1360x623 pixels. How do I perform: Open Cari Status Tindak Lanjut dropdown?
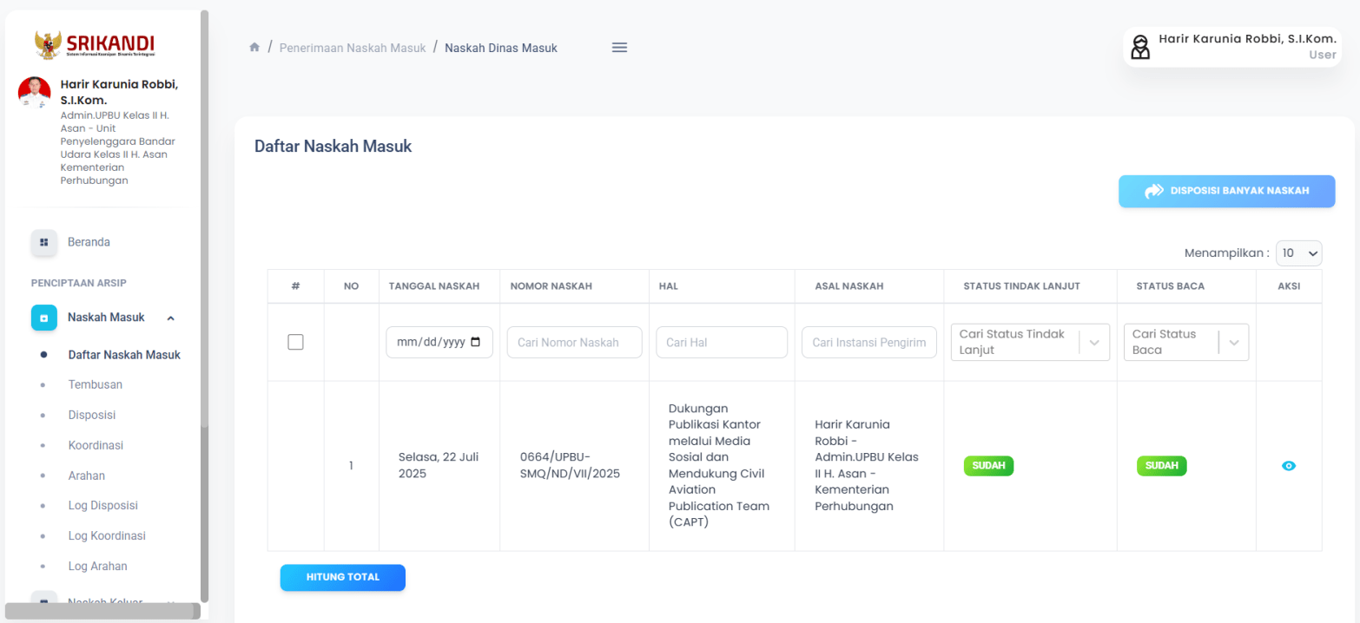pyautogui.click(x=1094, y=343)
